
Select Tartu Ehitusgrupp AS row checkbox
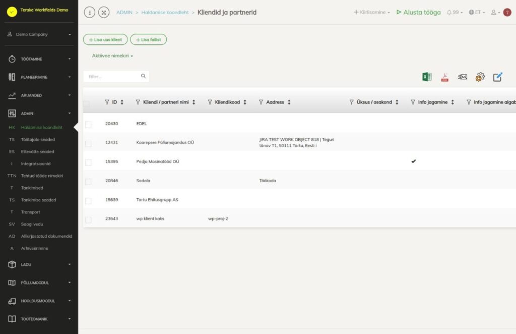click(88, 201)
